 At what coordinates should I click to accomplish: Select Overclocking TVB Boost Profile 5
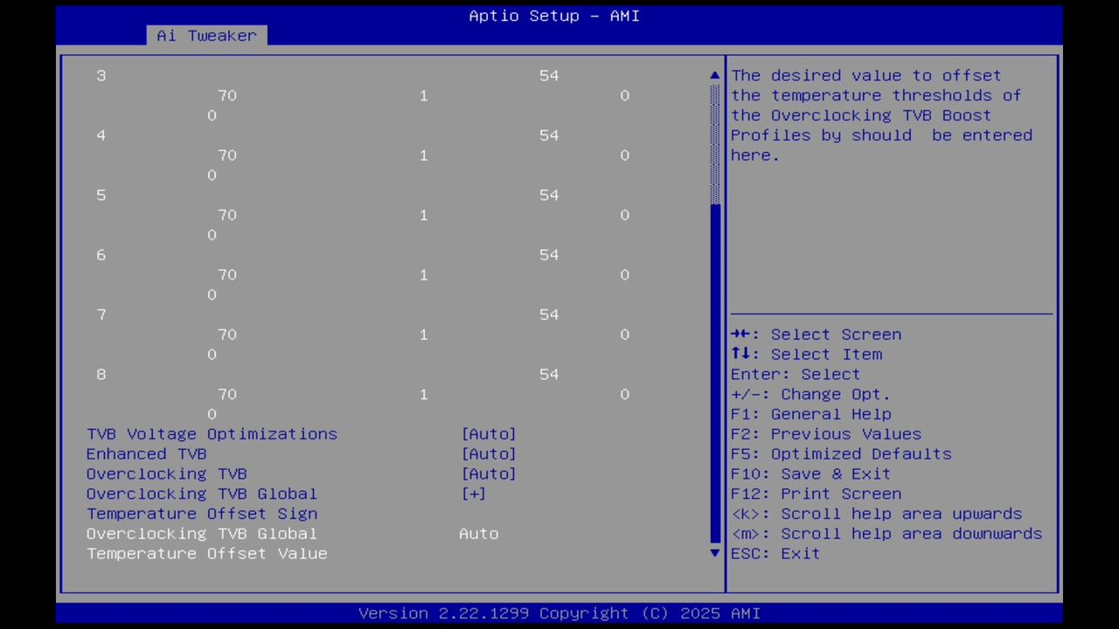101,195
